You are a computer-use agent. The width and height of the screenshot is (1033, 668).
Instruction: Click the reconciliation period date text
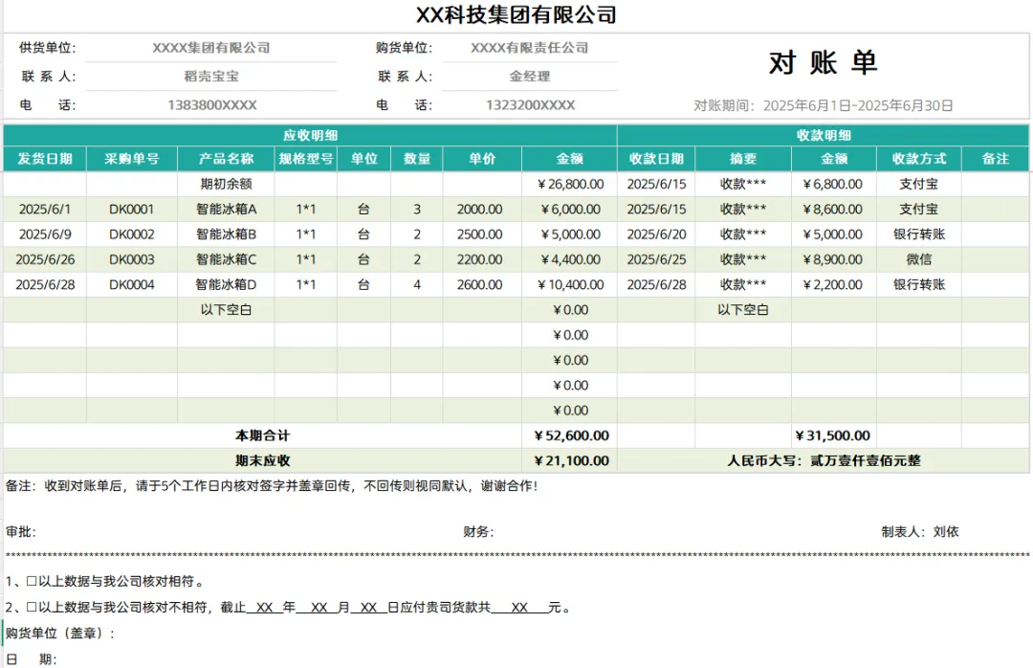point(858,105)
